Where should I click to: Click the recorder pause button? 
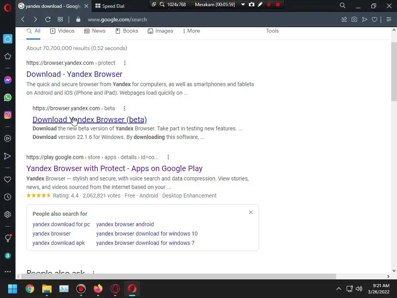point(269,4)
